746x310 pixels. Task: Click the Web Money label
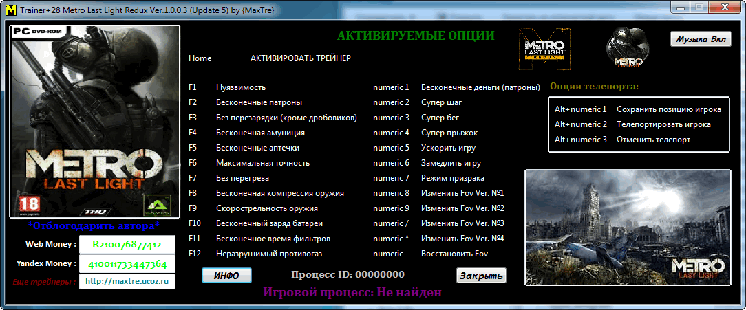[x=51, y=245]
